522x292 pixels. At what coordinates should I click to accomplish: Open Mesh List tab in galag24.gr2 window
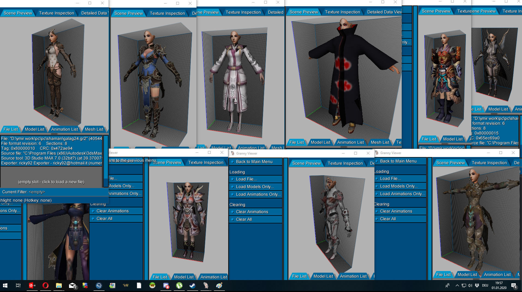click(x=94, y=129)
